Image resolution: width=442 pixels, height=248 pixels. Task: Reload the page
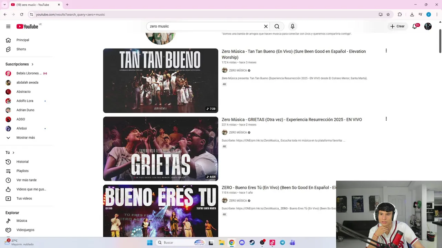pyautogui.click(x=22, y=14)
